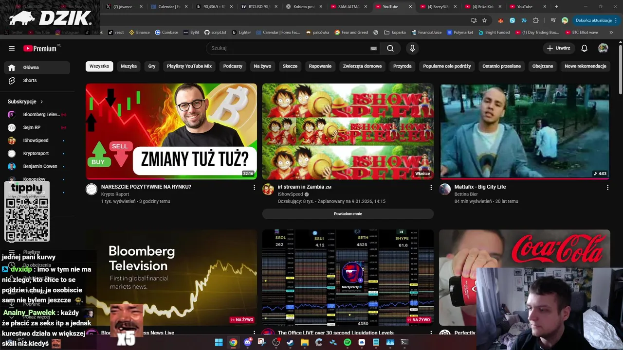Open Steam from the taskbar
The width and height of the screenshot is (623, 350).
click(290, 342)
